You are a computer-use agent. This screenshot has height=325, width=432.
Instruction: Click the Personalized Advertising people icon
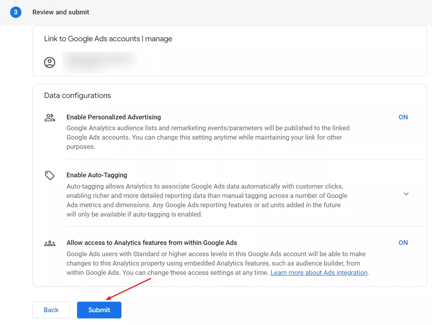[x=50, y=117]
